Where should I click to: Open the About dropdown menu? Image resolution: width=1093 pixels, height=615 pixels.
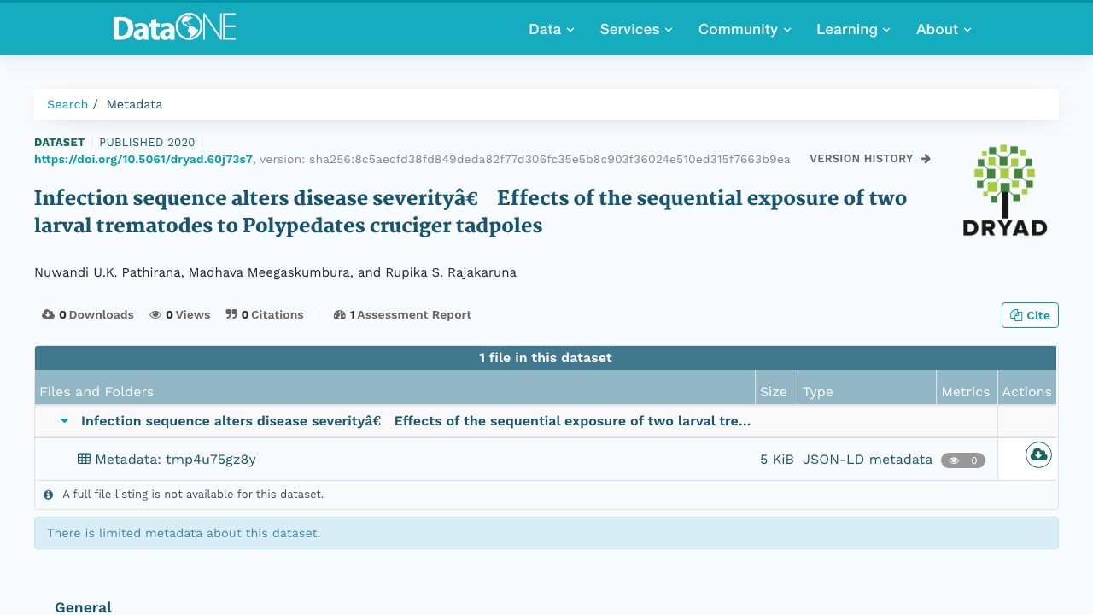coord(944,29)
